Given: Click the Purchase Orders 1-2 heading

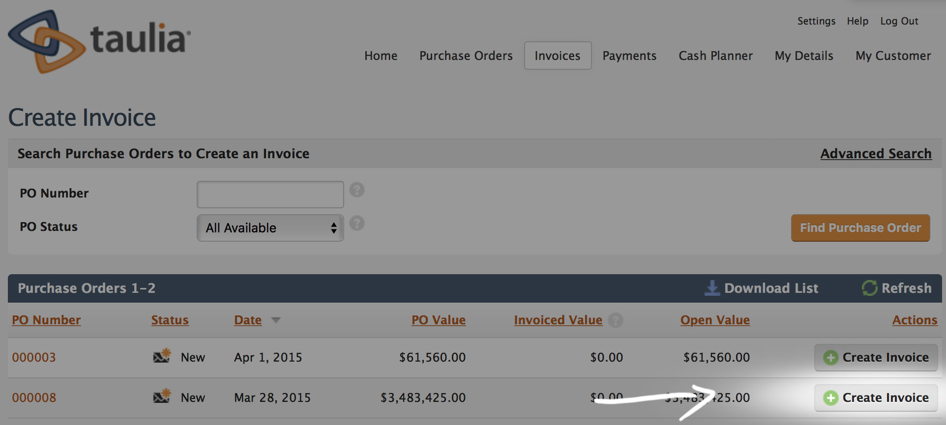Looking at the screenshot, I should coord(87,288).
